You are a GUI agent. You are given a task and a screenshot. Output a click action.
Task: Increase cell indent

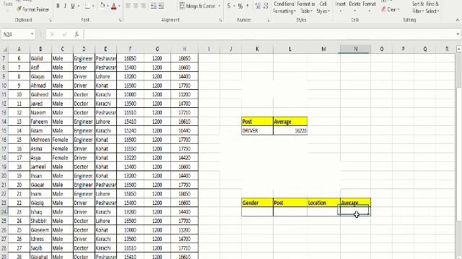point(161,6)
